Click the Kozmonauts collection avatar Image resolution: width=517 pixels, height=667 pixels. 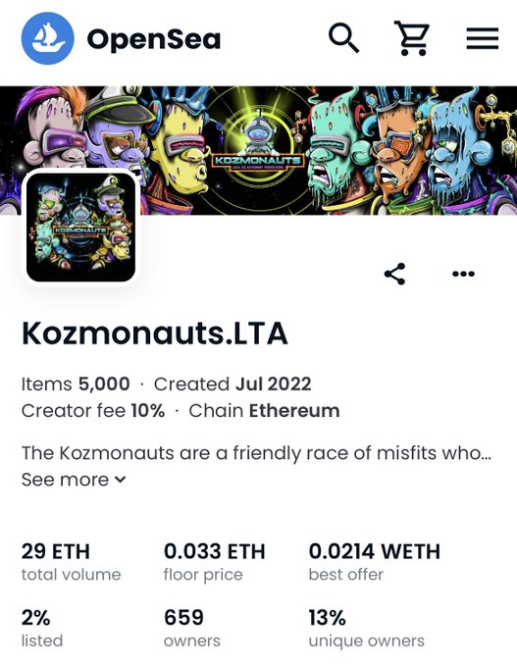click(80, 227)
